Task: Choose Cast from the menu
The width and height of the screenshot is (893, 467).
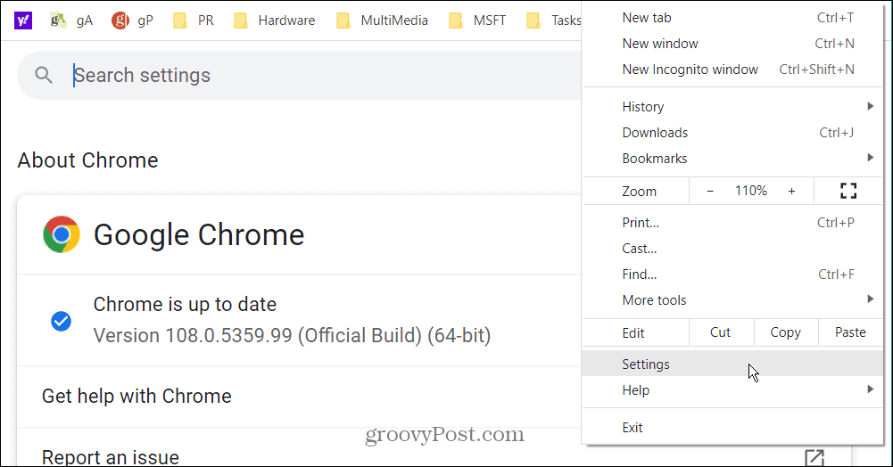Action: point(732,249)
